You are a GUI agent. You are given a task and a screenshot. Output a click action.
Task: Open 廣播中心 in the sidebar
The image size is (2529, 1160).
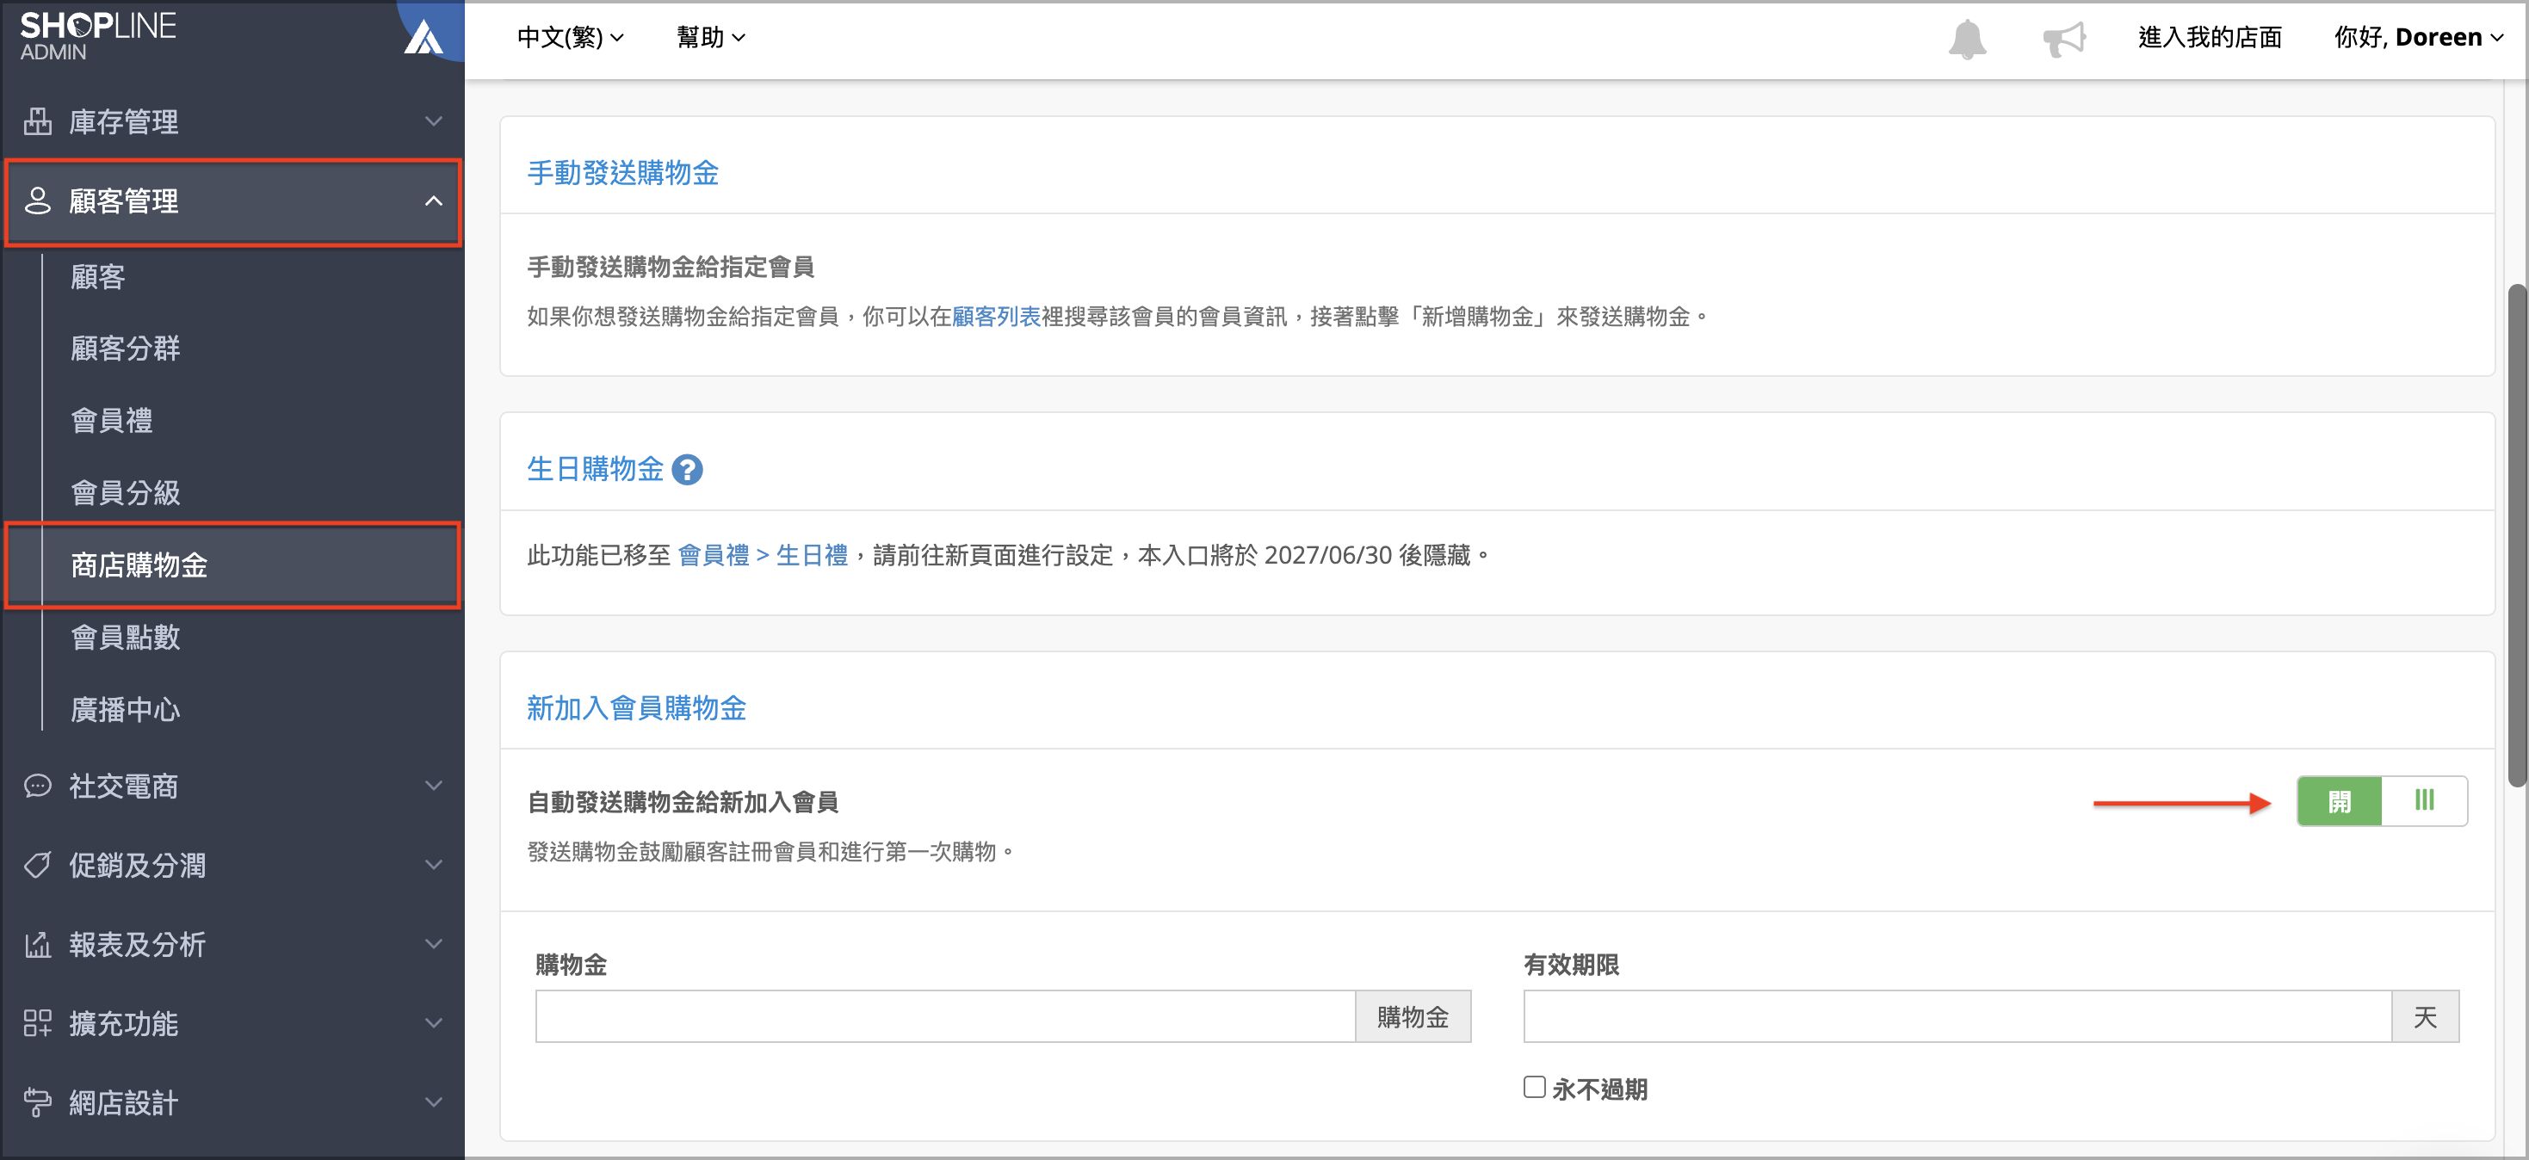pyautogui.click(x=126, y=711)
